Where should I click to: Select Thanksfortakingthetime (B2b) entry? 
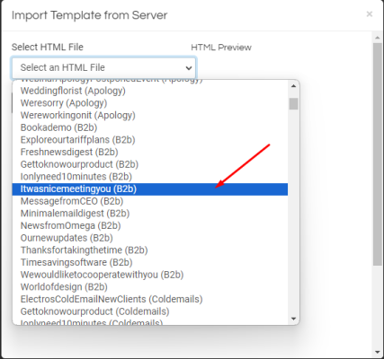tap(150, 250)
